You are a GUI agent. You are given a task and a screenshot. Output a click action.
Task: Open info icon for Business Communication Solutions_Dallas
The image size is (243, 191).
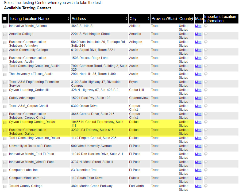(x=206, y=130)
